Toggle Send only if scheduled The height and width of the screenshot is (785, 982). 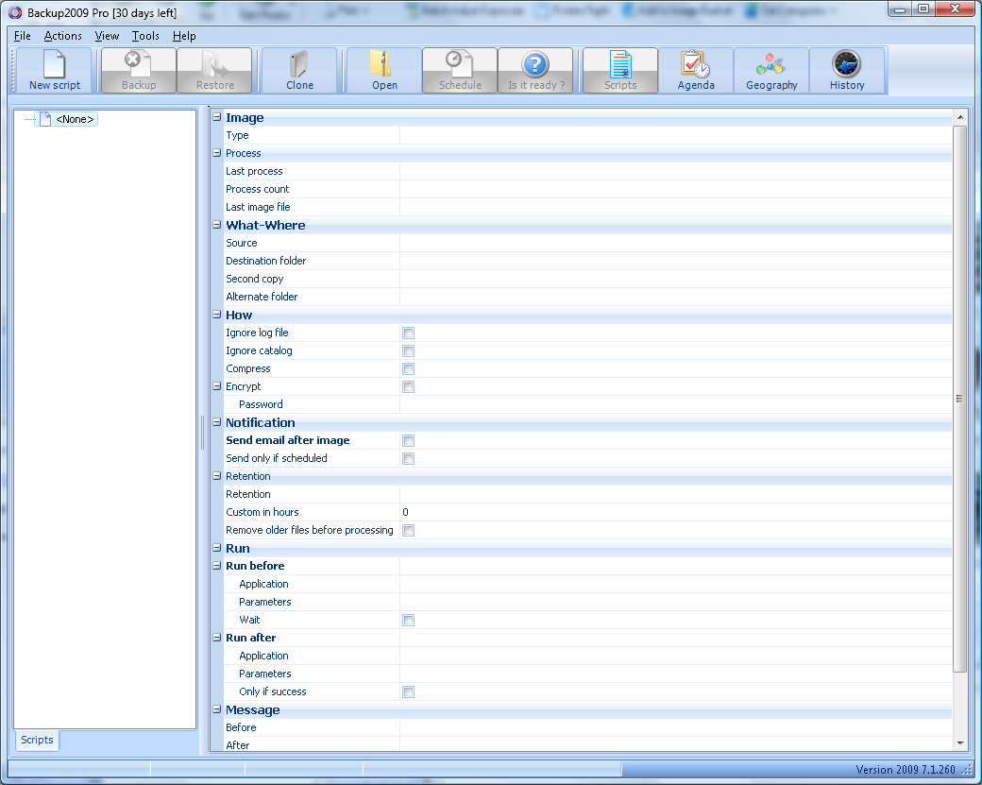click(408, 458)
